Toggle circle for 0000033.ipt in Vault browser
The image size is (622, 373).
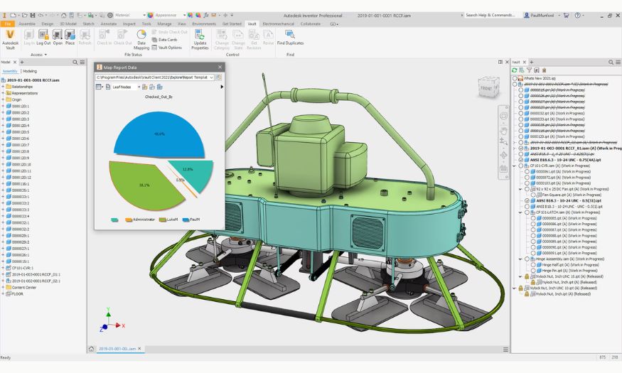(x=521, y=119)
